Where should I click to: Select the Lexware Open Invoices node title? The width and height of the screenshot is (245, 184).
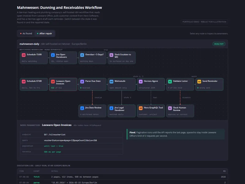[x=63, y=82]
